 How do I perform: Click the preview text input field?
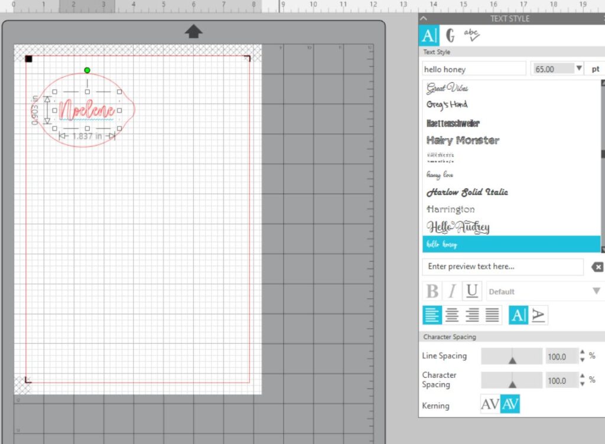(502, 267)
